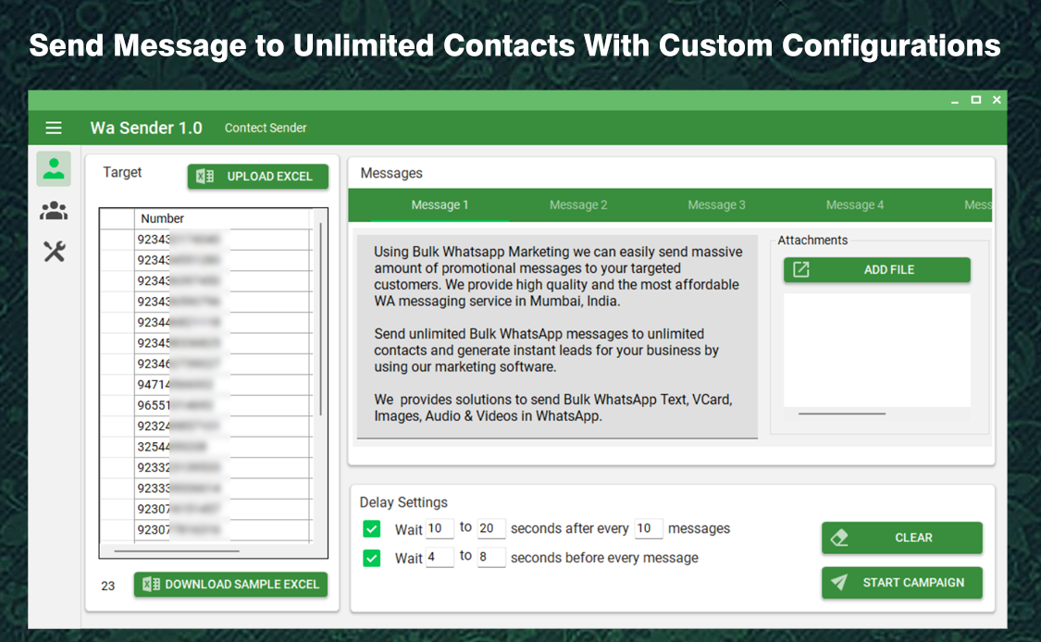Image resolution: width=1041 pixels, height=642 pixels.
Task: Select the single contact icon in sidebar
Action: coord(53,169)
